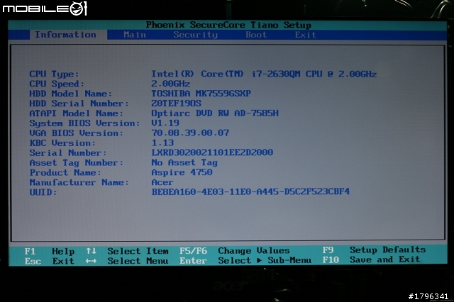454x302 pixels.
Task: Click the System BIOS Version label
Action: 84,123
